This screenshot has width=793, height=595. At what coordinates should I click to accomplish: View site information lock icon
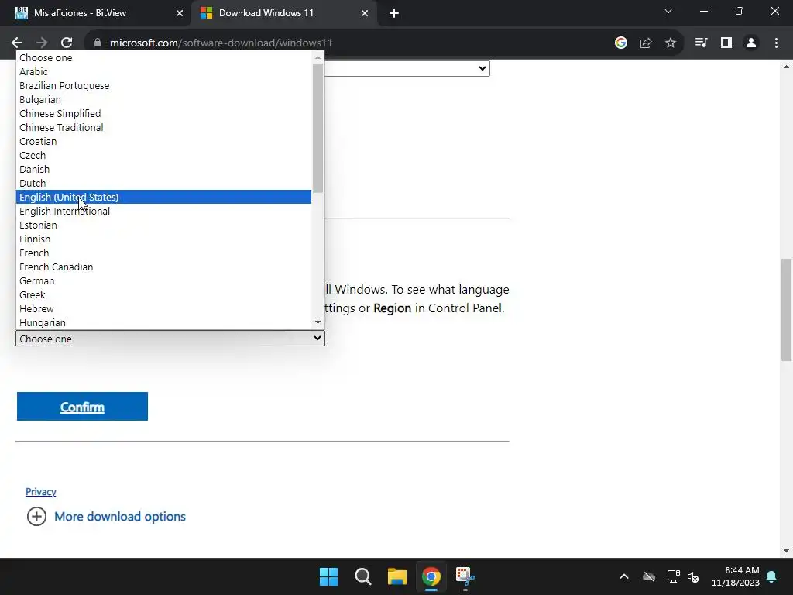click(x=98, y=43)
